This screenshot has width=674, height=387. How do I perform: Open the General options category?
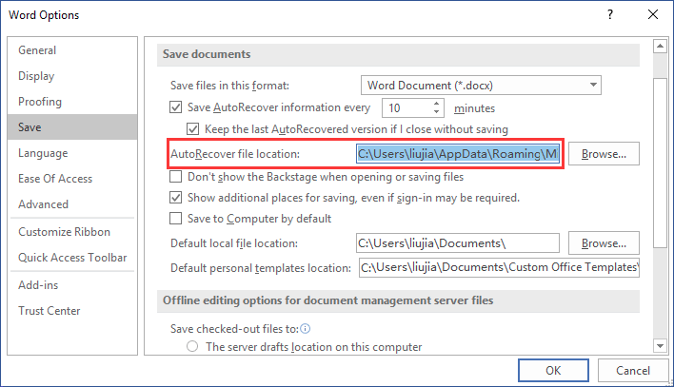point(37,50)
